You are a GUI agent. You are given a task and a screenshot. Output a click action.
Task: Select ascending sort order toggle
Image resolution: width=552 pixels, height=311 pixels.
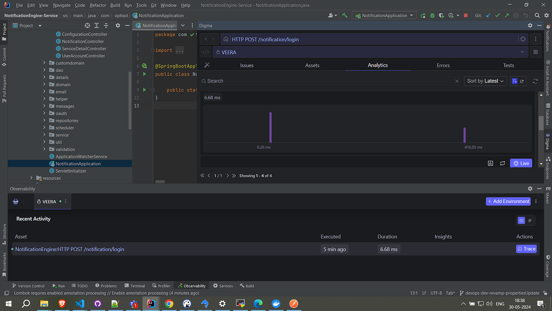click(x=522, y=81)
